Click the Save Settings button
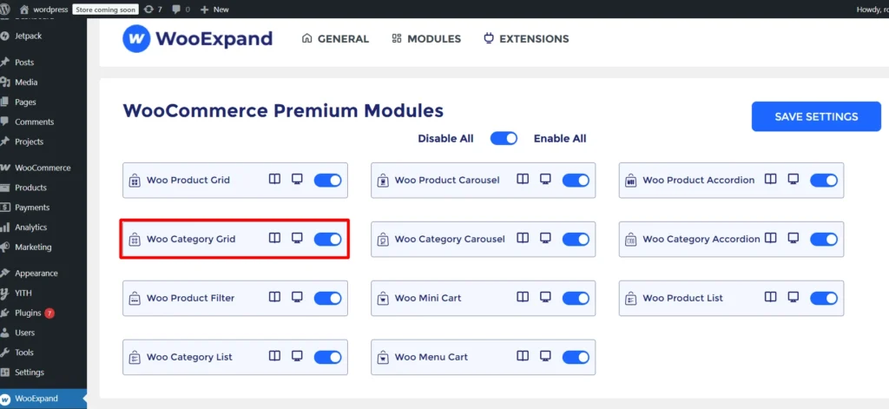889x409 pixels. pyautogui.click(x=815, y=116)
